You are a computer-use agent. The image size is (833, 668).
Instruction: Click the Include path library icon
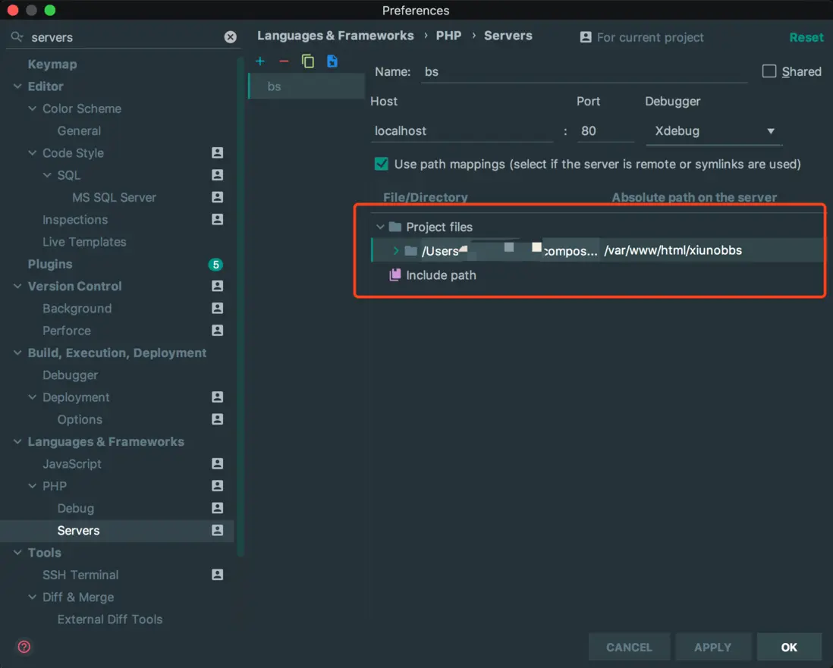click(394, 275)
